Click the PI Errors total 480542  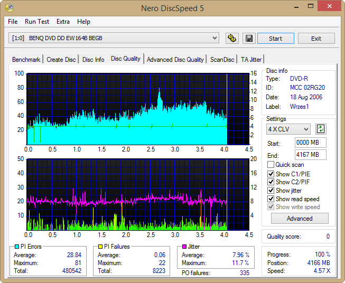[72, 271]
